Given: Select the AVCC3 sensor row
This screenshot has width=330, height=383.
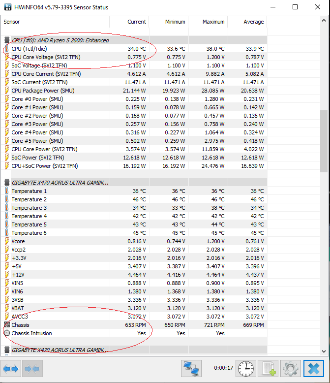Looking at the screenshot, I should [x=134, y=317].
